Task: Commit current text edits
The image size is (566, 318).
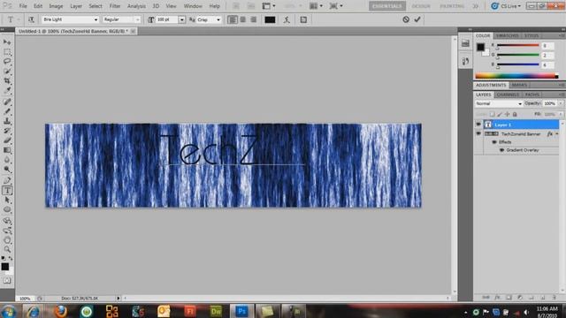Action: [417, 19]
